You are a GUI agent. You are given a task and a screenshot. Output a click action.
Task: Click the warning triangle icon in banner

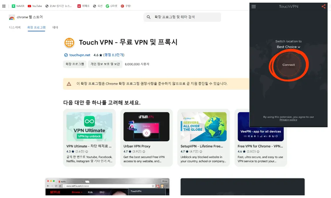coord(69,84)
